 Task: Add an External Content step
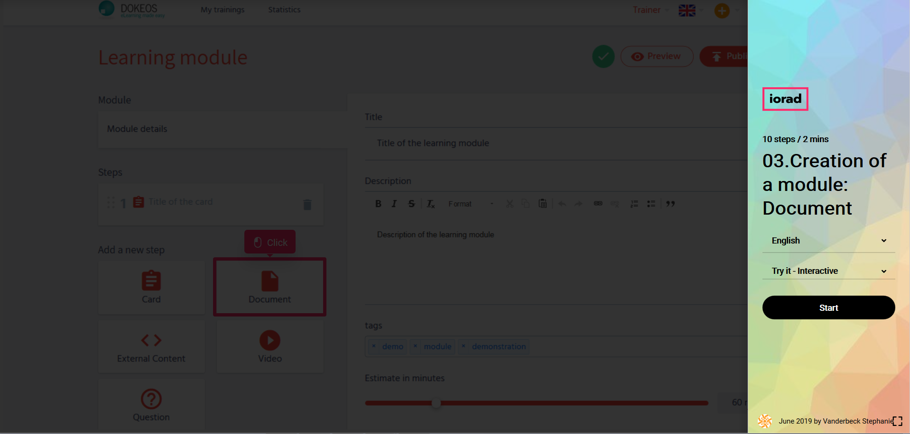[151, 347]
